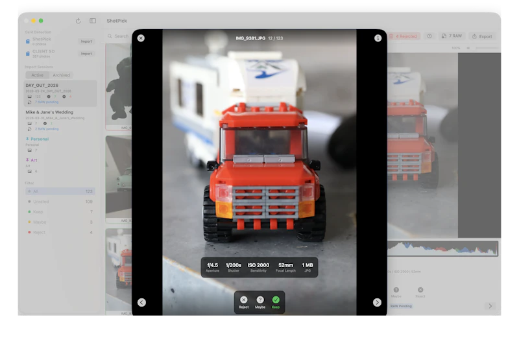Select the dark figure thumbnail in grid
This screenshot has height=343, width=519.
click(119, 87)
